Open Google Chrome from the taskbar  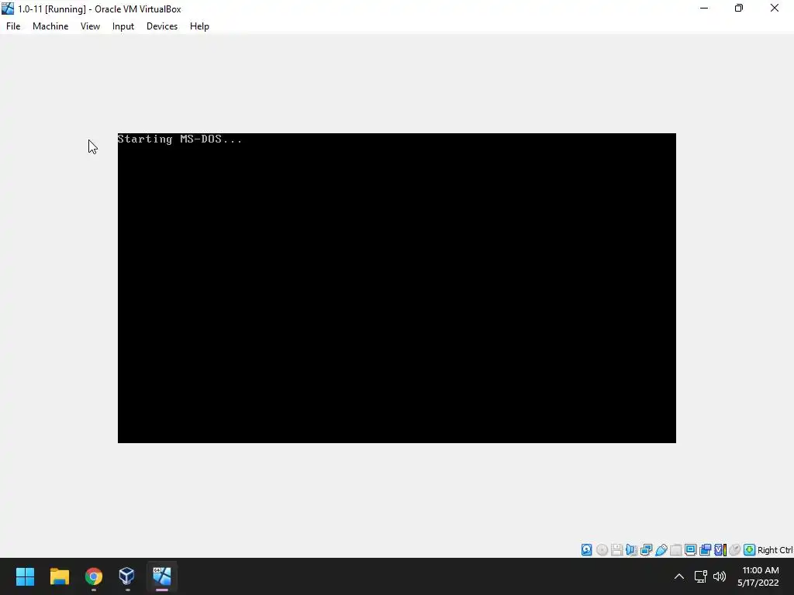(x=94, y=576)
